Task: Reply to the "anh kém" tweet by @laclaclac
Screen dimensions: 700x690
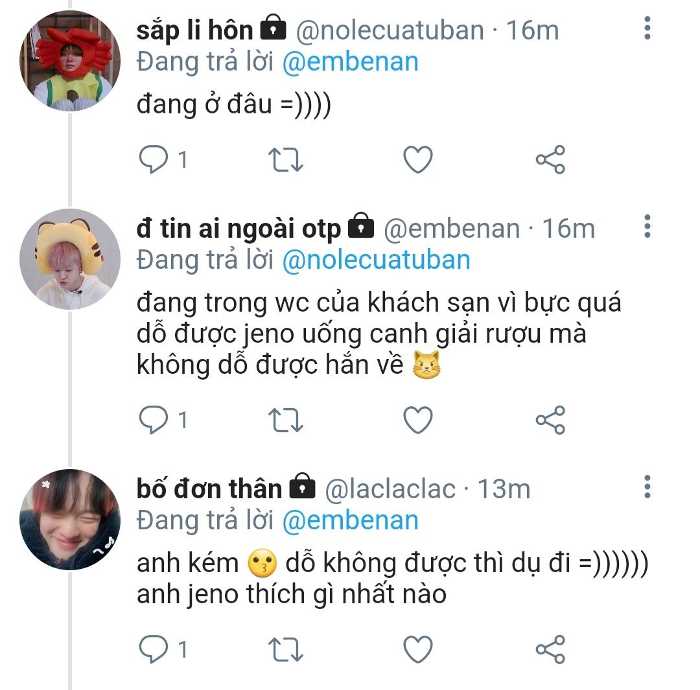Action: tap(153, 649)
